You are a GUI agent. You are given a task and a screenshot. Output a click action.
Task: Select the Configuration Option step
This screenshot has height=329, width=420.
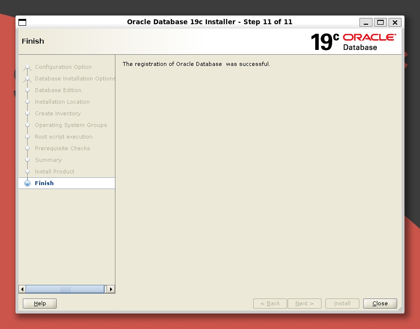pos(63,67)
